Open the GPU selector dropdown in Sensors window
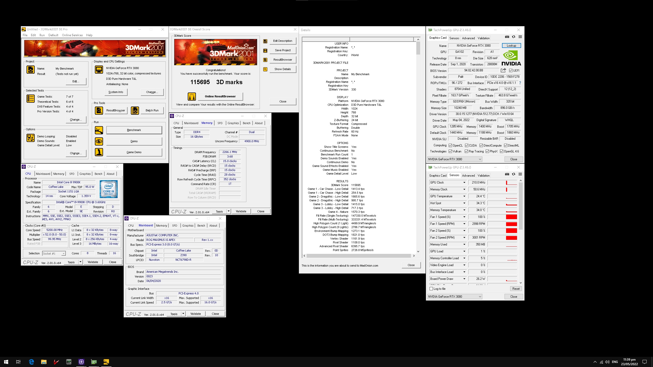Image resolution: width=653 pixels, height=367 pixels. coord(455,297)
